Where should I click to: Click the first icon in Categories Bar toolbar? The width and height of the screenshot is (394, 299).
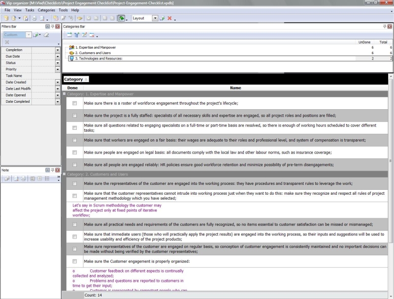tap(69, 35)
